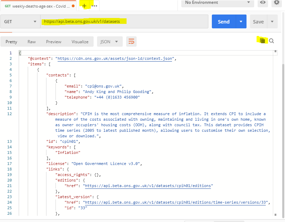This screenshot has height=222, width=285.
Task: Open a new request tab with plus icon
Action: [84, 6]
